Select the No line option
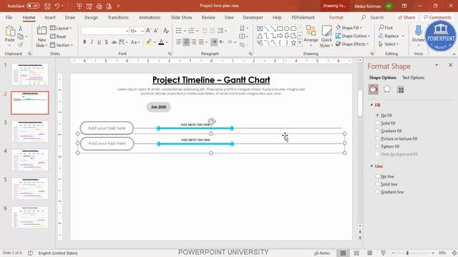458x257 pixels. coord(385,176)
